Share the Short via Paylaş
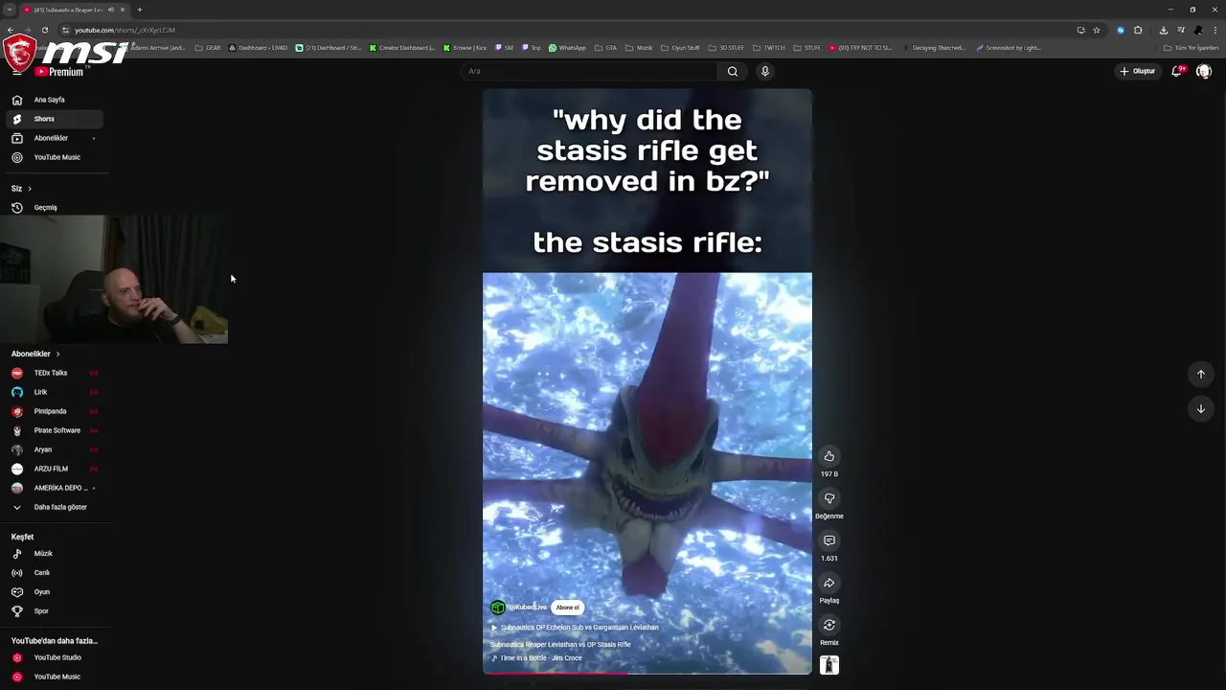This screenshot has width=1226, height=690. [829, 583]
